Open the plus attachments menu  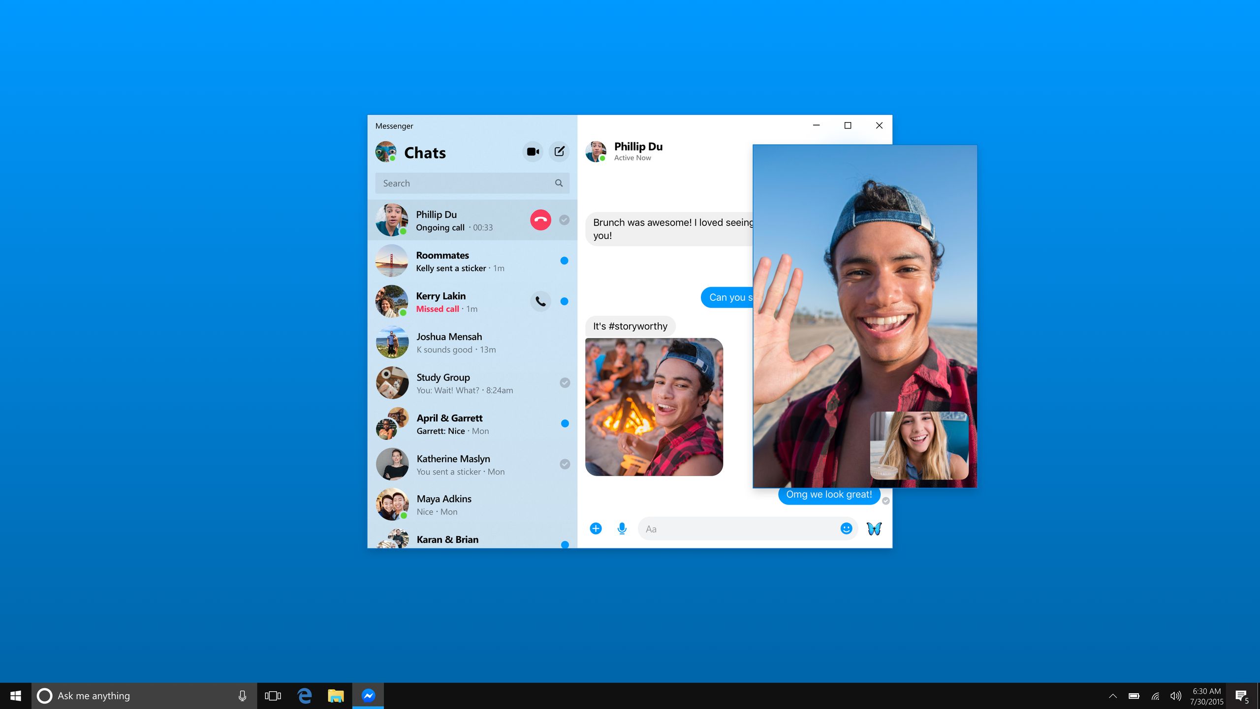coord(596,529)
